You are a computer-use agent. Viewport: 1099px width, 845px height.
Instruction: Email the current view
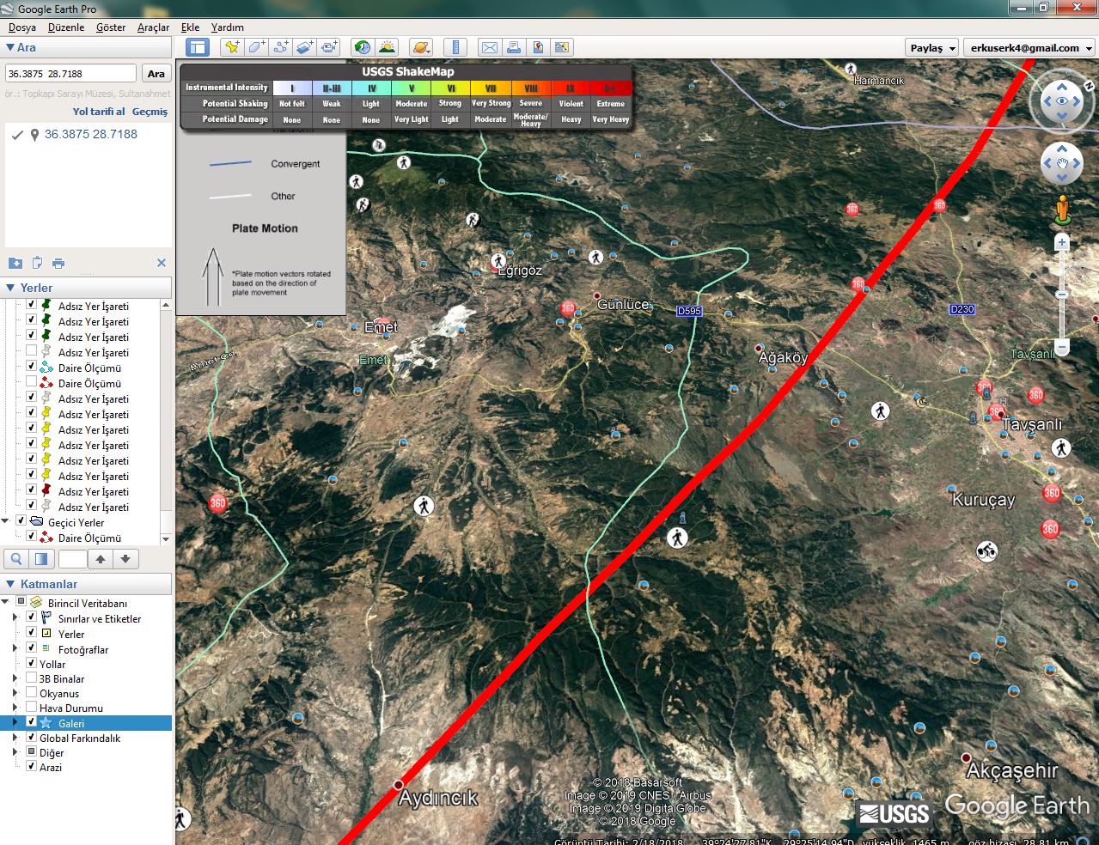(x=490, y=47)
